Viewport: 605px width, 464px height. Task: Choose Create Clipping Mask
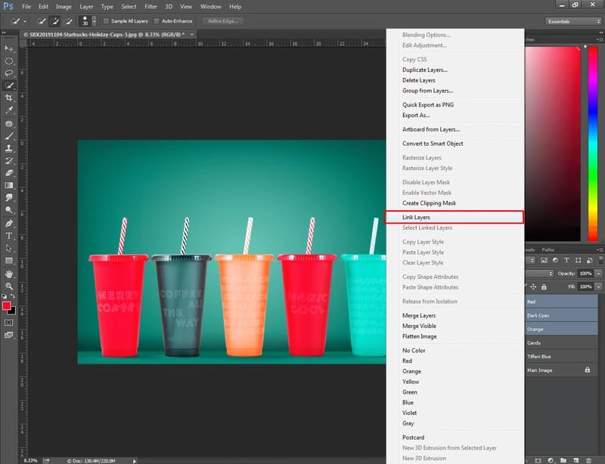[x=429, y=203]
